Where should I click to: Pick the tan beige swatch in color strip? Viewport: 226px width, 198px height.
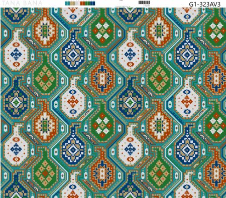click(x=72, y=4)
